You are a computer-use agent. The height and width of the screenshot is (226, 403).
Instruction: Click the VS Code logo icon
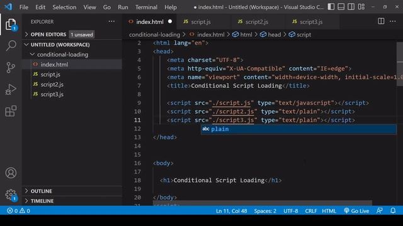click(x=8, y=7)
